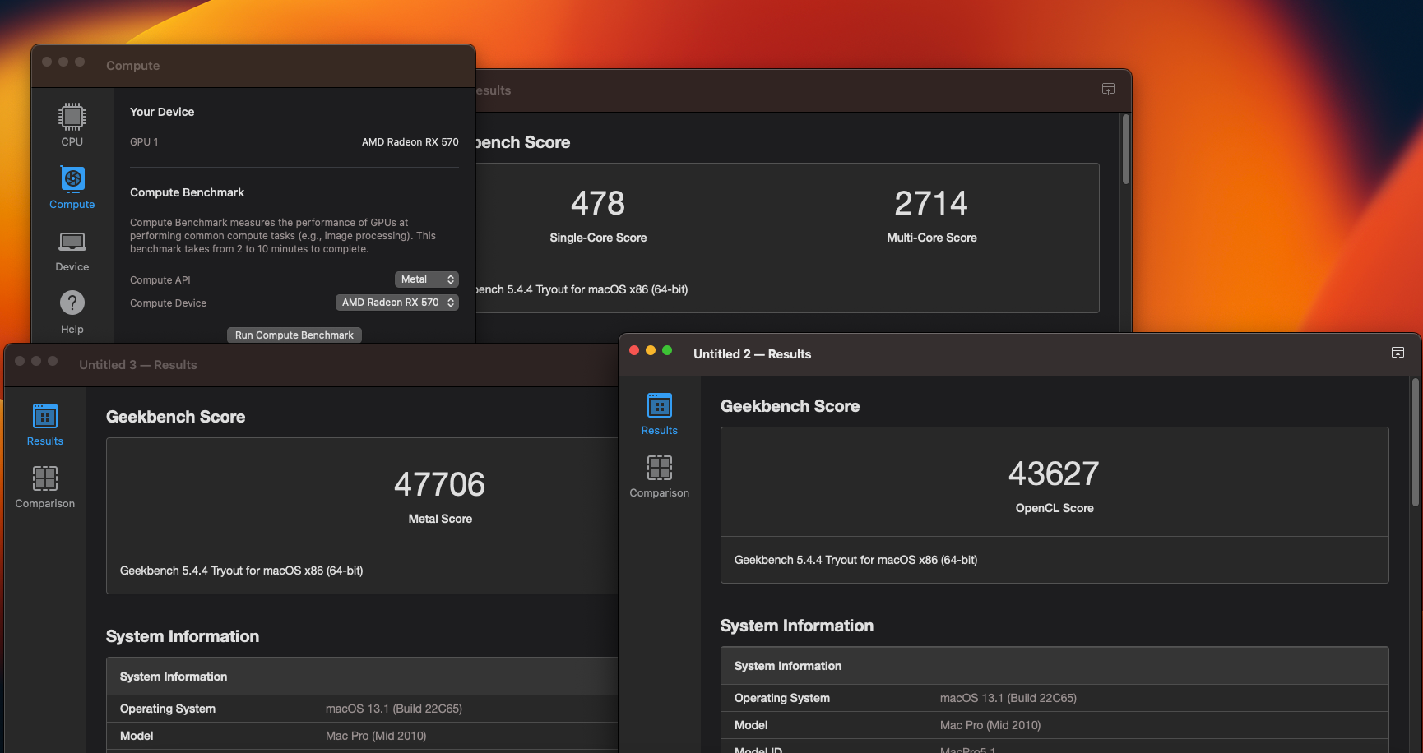1423x753 pixels.
Task: Click vertical scrollbar in Untitled 2 window
Action: 1416,442
